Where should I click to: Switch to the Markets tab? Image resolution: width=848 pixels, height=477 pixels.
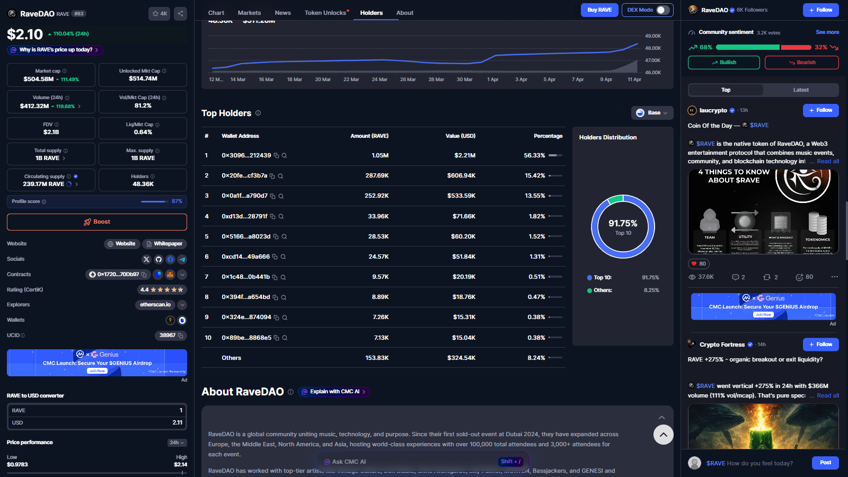point(249,13)
